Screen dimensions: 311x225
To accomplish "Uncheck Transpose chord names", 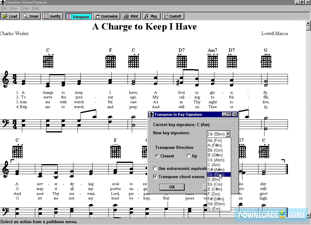I will (x=155, y=177).
